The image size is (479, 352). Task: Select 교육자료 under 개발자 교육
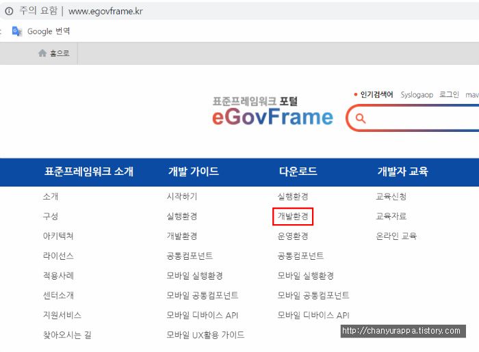391,216
